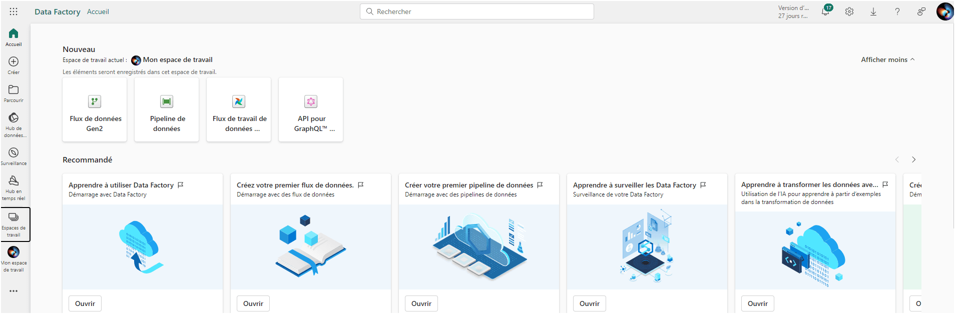Open the Apprendre à utiliser Data Factory card
955x314 pixels.
coord(85,303)
